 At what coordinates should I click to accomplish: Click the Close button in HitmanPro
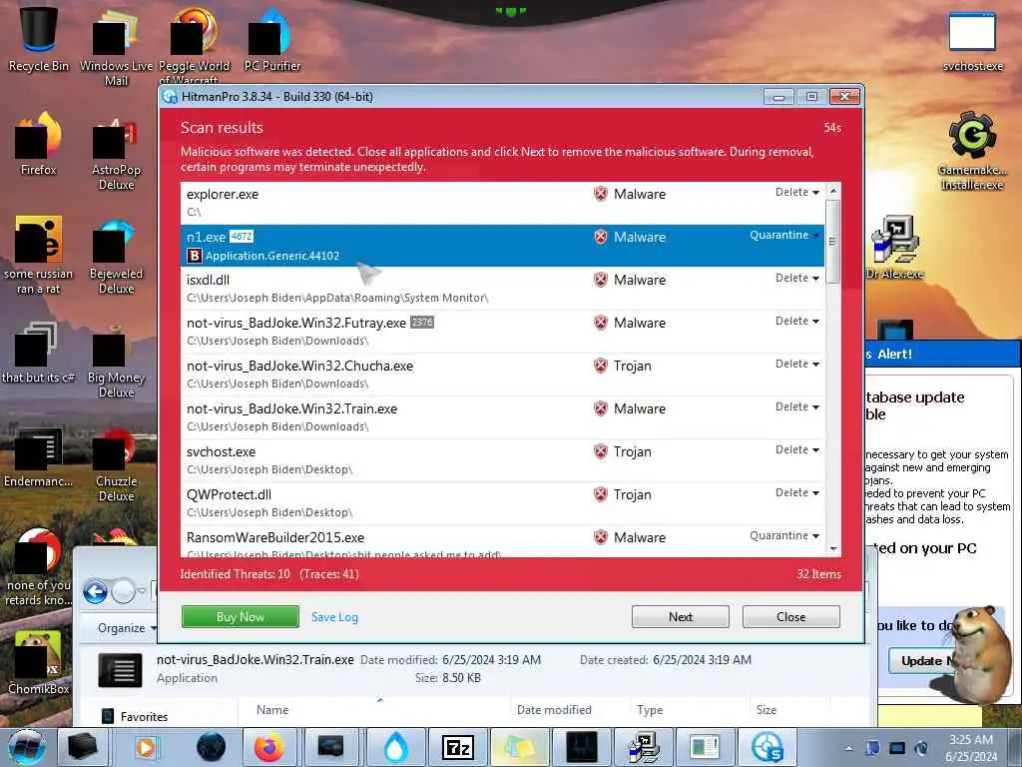791,617
